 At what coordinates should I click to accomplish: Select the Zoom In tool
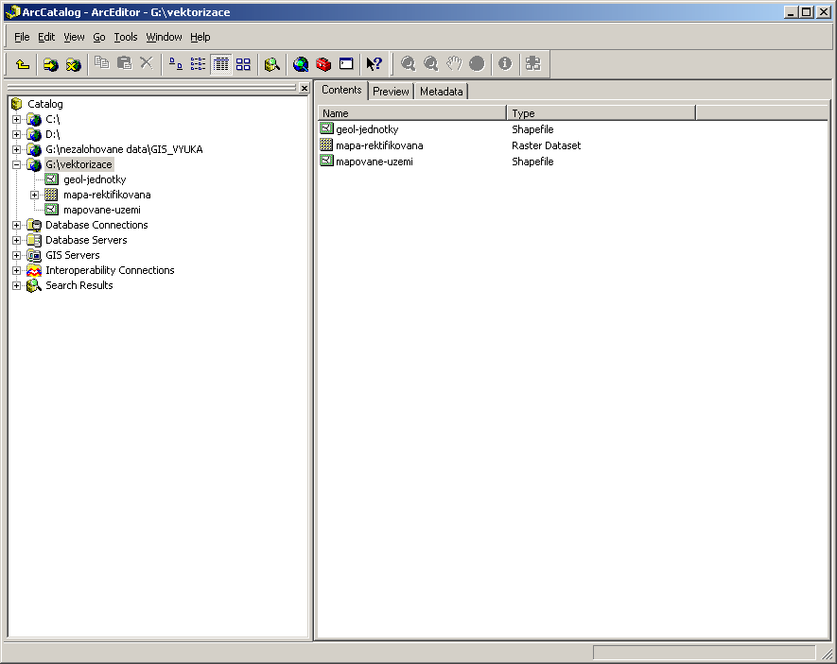[409, 64]
